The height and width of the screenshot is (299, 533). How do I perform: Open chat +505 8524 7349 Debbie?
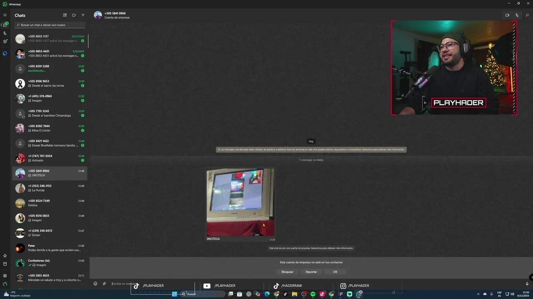(x=50, y=203)
